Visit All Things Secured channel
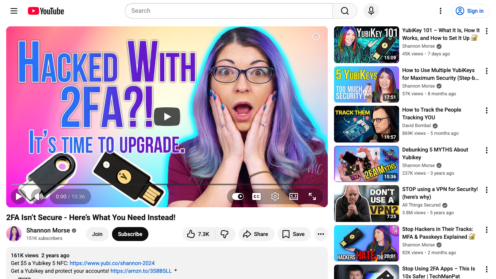Screen dimensions: 496x279 pos(421,205)
